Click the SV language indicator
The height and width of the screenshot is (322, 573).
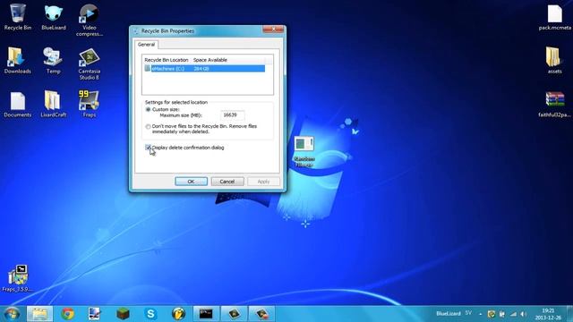(468, 313)
